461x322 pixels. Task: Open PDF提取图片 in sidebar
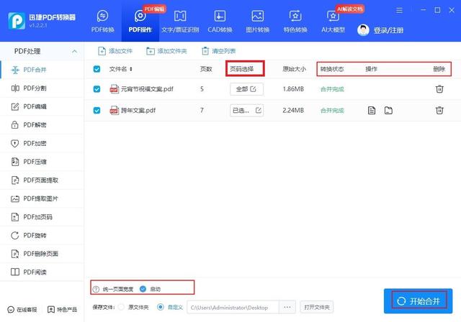tap(42, 198)
